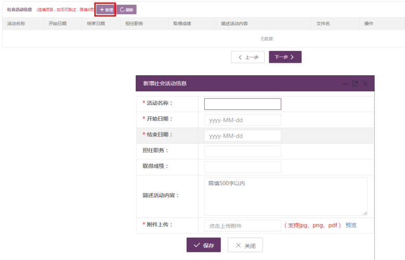This screenshot has height=260, width=405.
Task: Go back with 上一步 button
Action: [x=248, y=57]
